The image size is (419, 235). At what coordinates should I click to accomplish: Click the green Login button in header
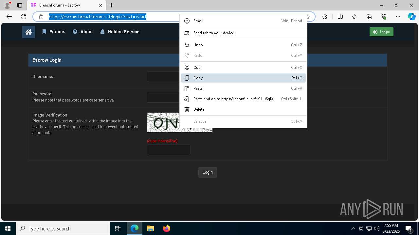pyautogui.click(x=381, y=32)
